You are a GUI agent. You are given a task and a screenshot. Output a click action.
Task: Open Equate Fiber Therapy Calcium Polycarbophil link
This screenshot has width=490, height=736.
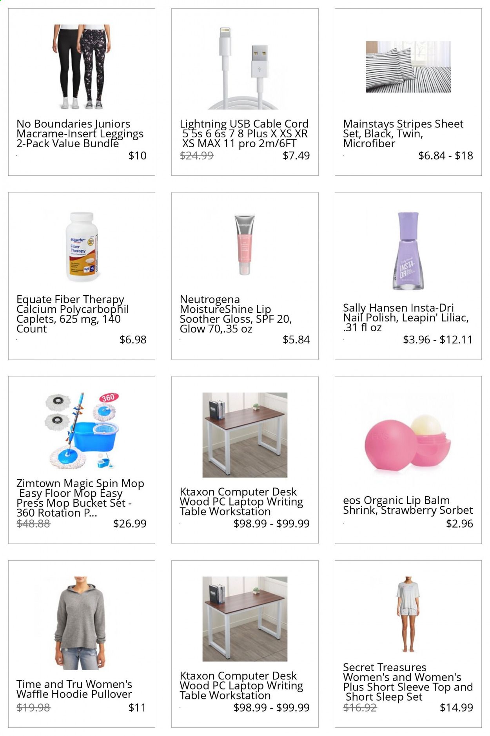tap(73, 314)
